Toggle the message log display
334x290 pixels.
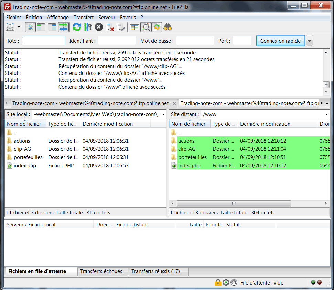tap(30, 27)
